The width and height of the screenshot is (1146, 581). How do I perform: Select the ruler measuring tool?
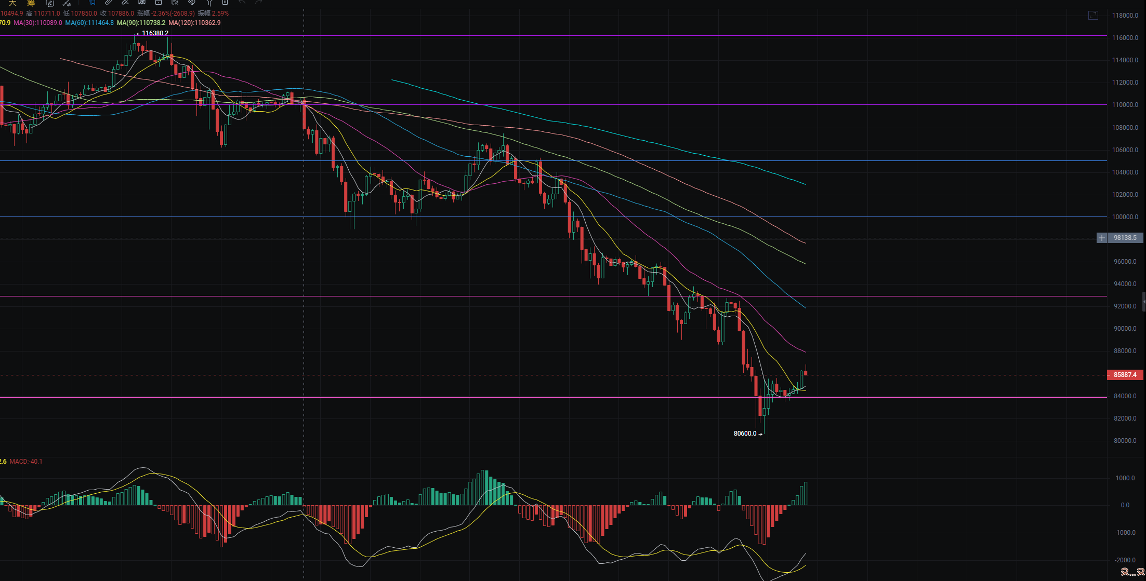pyautogui.click(x=109, y=2)
